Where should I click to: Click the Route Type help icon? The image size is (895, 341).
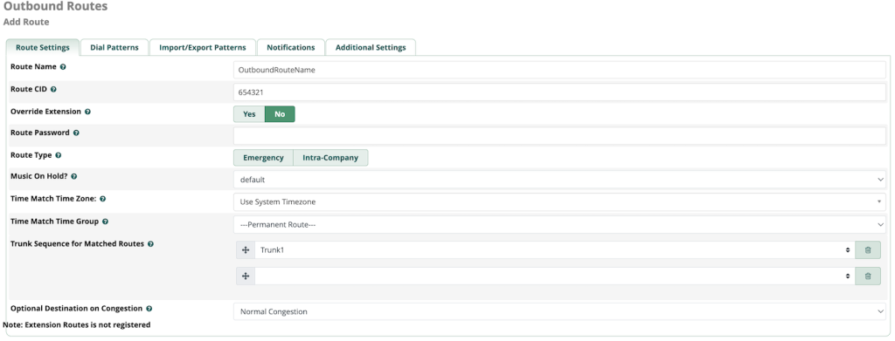tap(59, 155)
